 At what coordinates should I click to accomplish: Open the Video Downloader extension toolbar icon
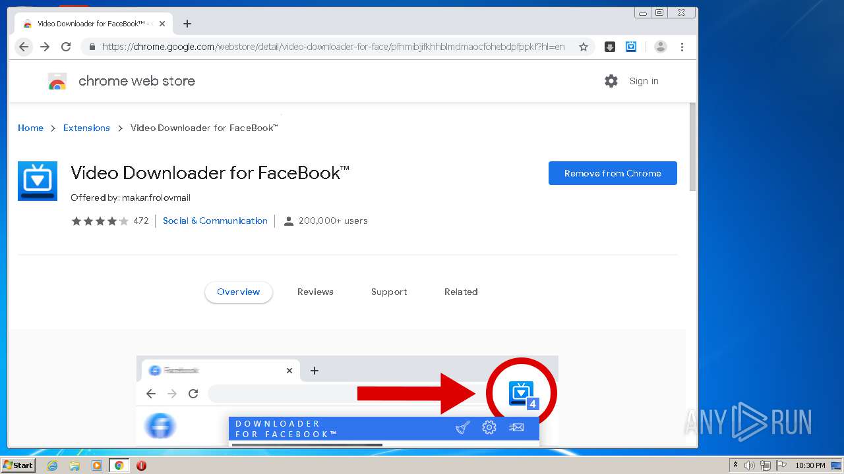coord(631,47)
